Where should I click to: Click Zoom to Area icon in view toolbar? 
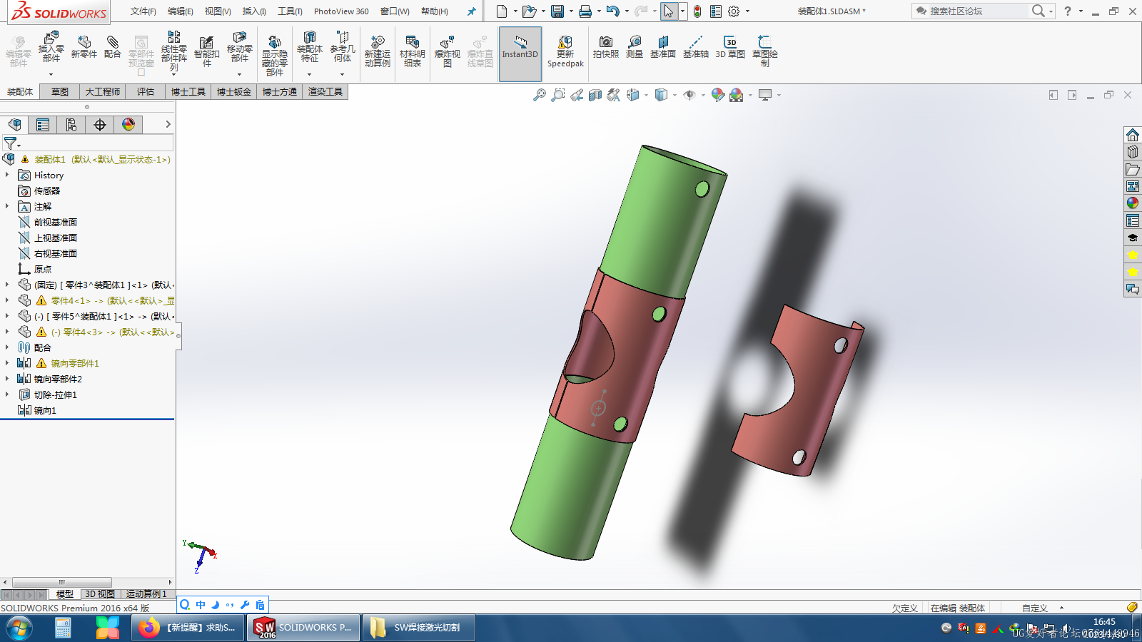tap(558, 95)
